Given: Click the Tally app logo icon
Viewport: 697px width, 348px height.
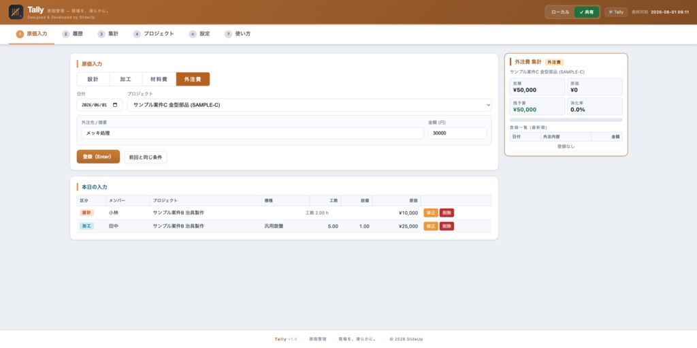Looking at the screenshot, I should click(x=16, y=12).
